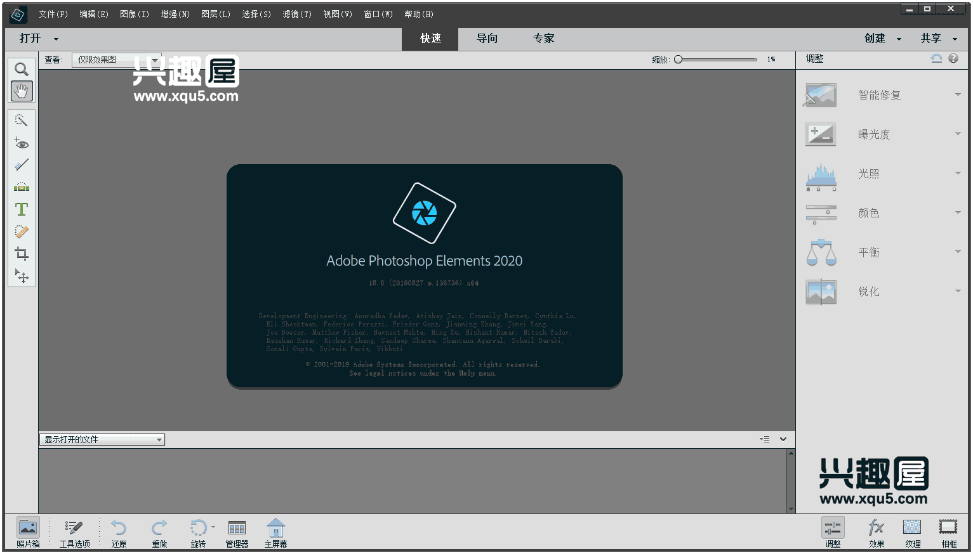The image size is (973, 554).
Task: Expand the Lighting (光照) adjustment
Action: click(958, 174)
